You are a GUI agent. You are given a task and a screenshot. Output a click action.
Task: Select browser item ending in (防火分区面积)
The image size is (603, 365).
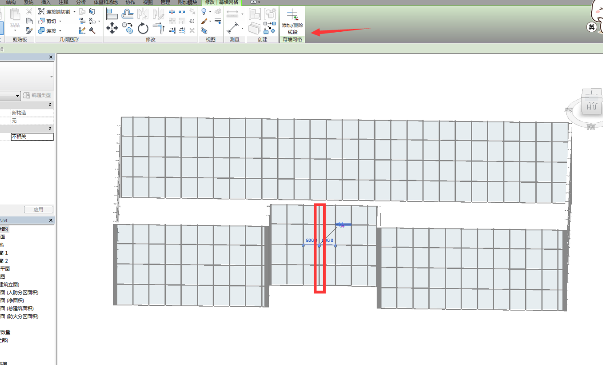[19, 316]
